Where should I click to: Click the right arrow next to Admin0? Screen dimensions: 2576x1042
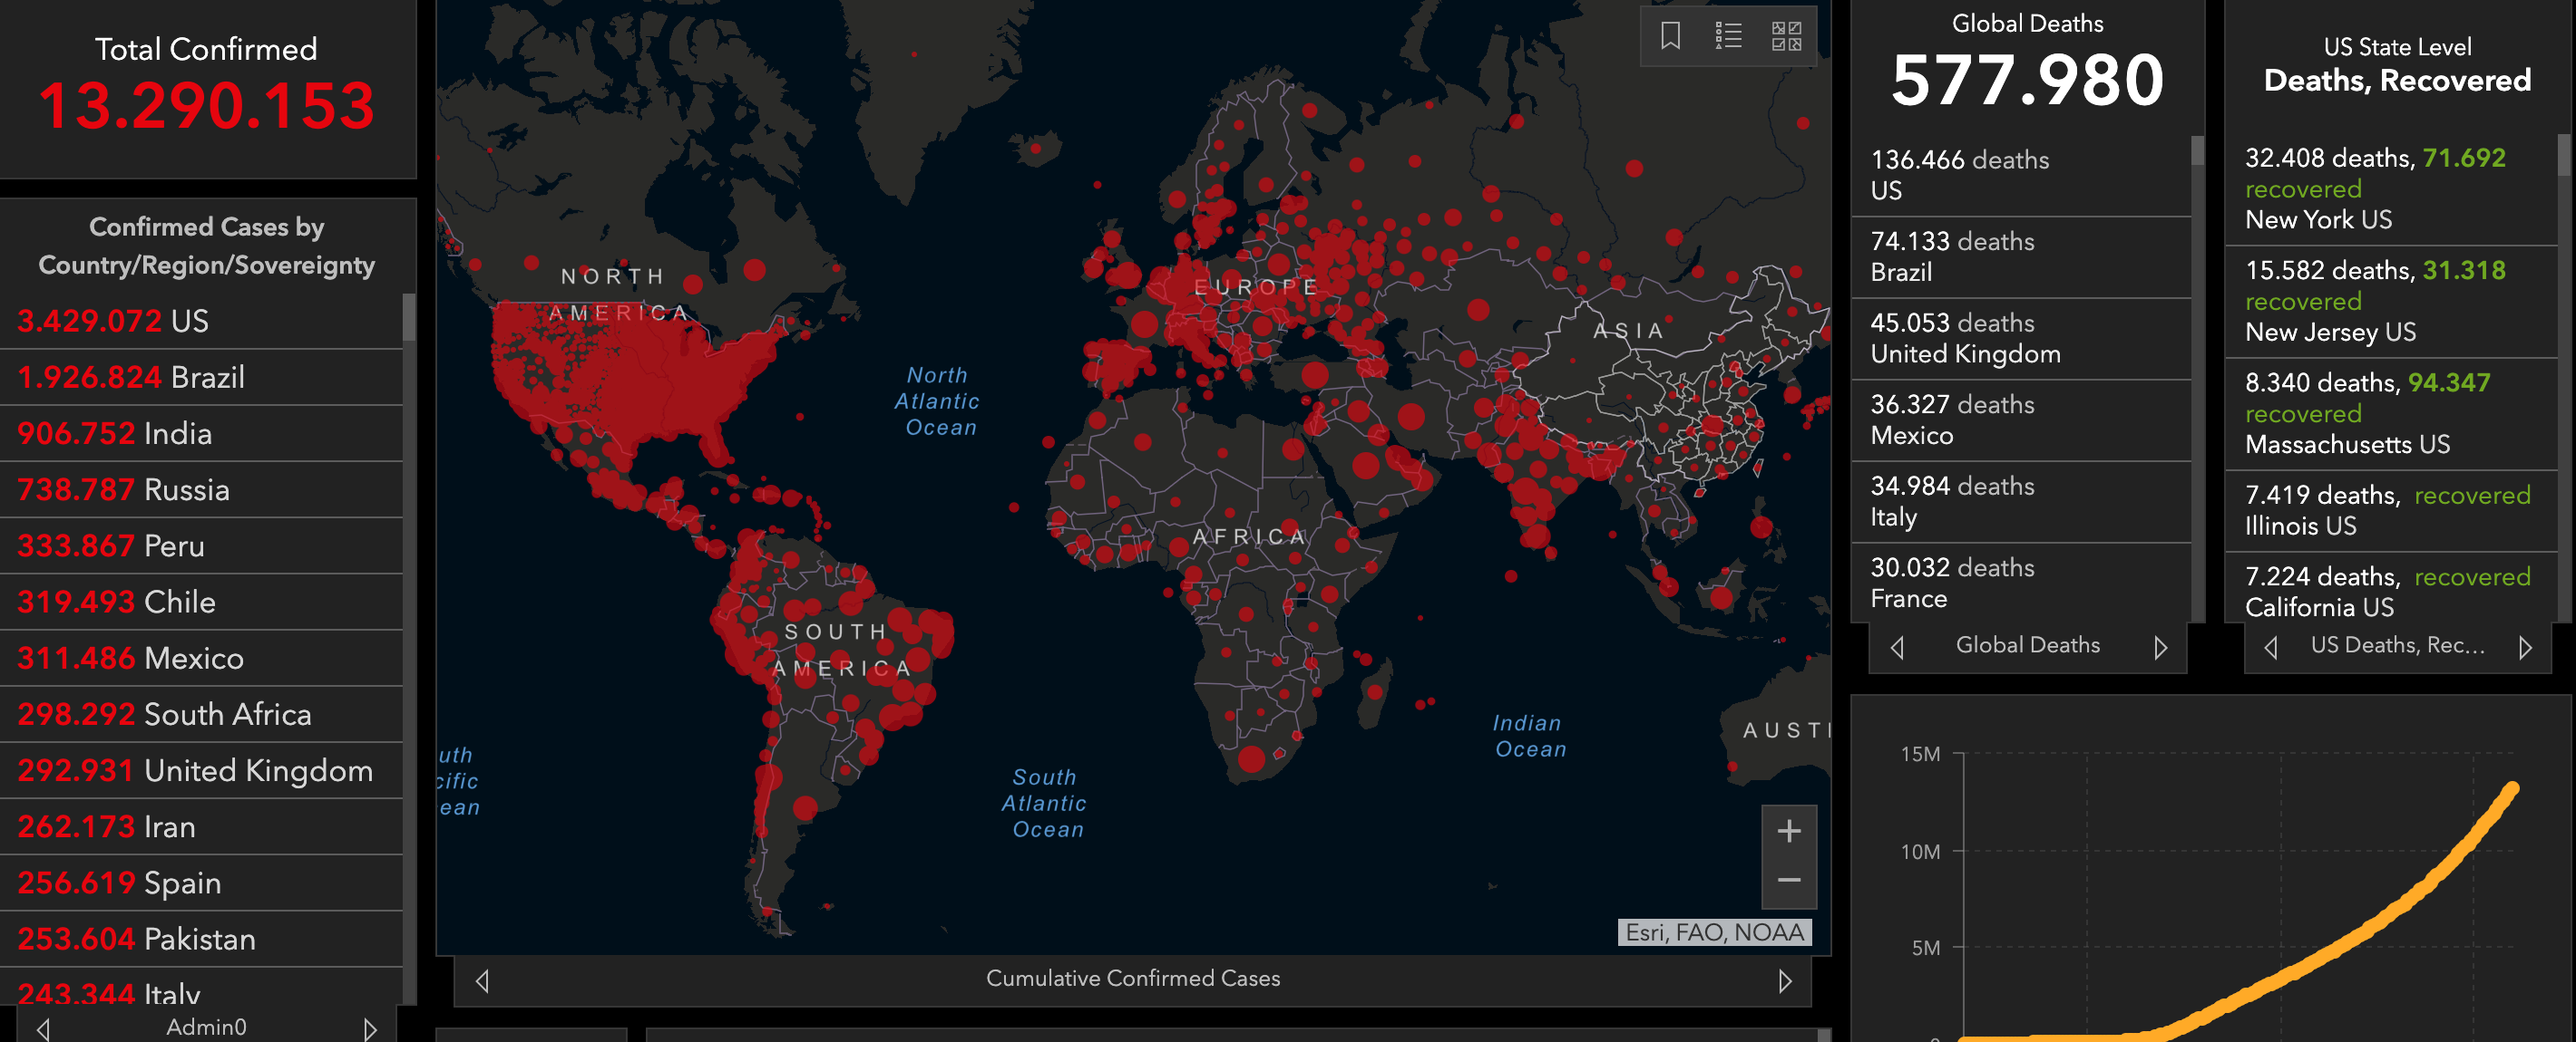click(x=370, y=1028)
